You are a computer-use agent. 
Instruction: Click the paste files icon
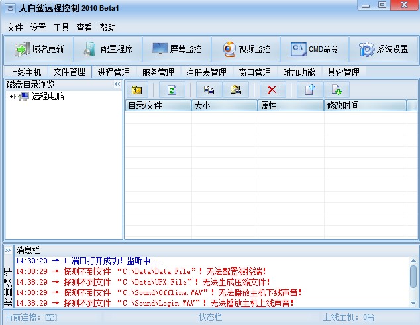point(236,90)
